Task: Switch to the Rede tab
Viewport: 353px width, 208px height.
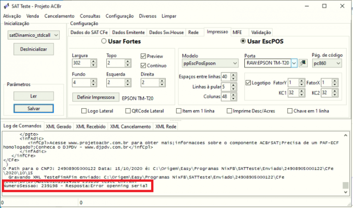Action: pos(193,32)
